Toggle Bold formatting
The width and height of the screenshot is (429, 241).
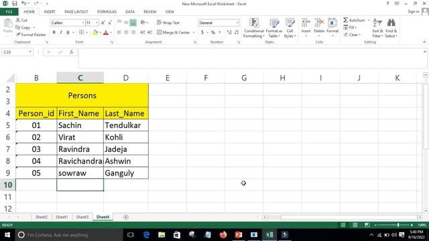(x=54, y=33)
